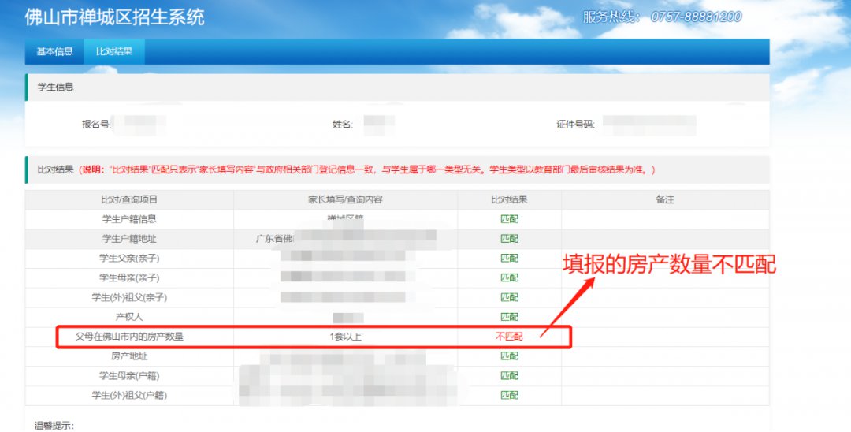Click the 佛山市禅城区招生系统 site title
This screenshot has height=432, width=851.
click(x=114, y=17)
